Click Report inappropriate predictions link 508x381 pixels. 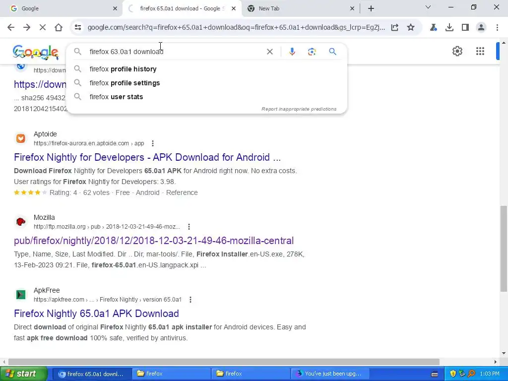point(299,109)
